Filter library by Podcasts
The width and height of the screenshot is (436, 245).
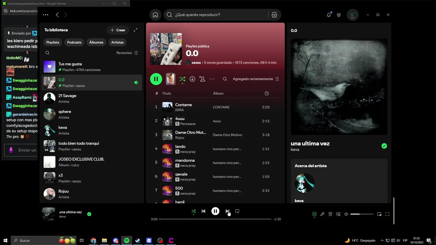click(74, 42)
